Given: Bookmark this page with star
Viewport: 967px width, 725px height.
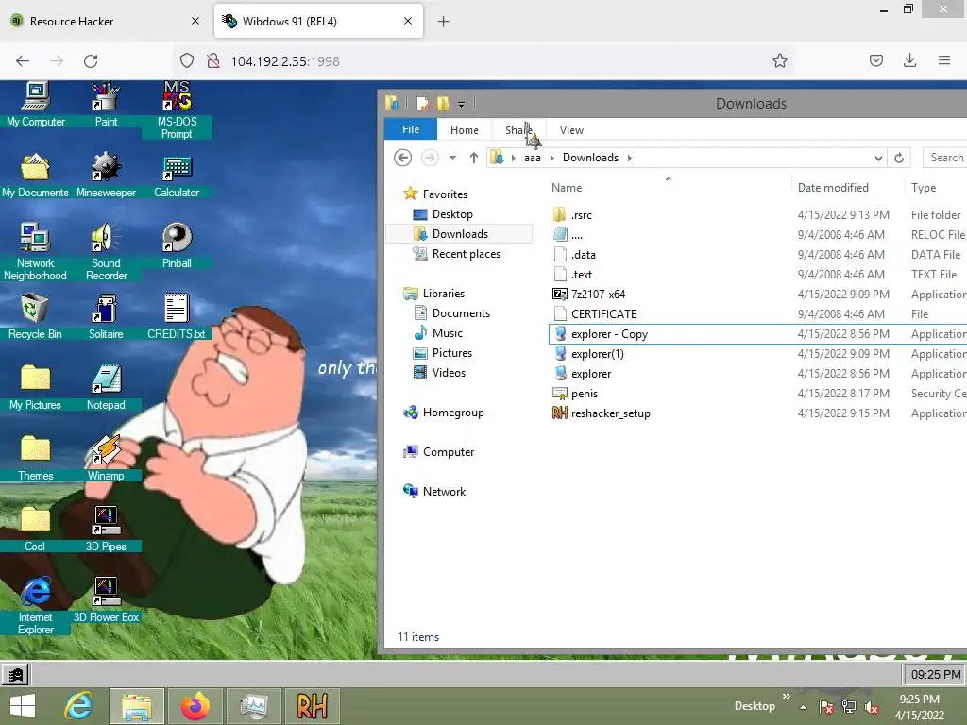Looking at the screenshot, I should (779, 60).
